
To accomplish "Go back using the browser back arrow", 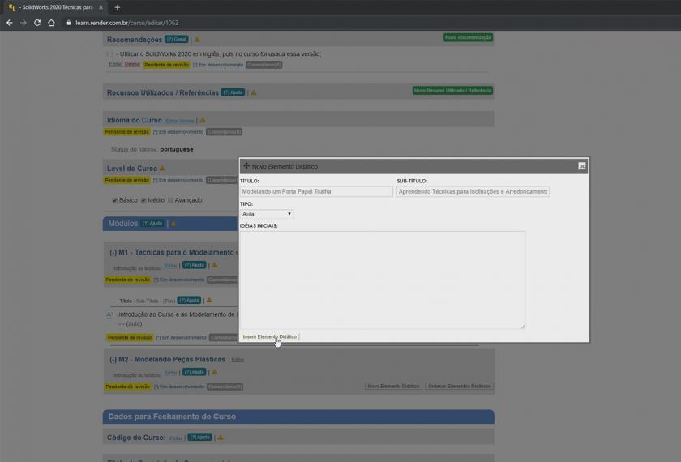I will tap(10, 23).
